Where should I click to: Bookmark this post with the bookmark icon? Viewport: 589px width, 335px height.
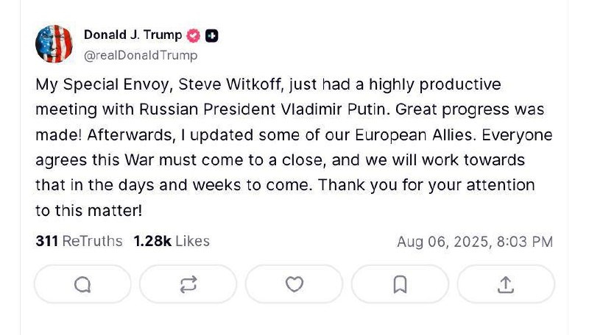pos(400,284)
